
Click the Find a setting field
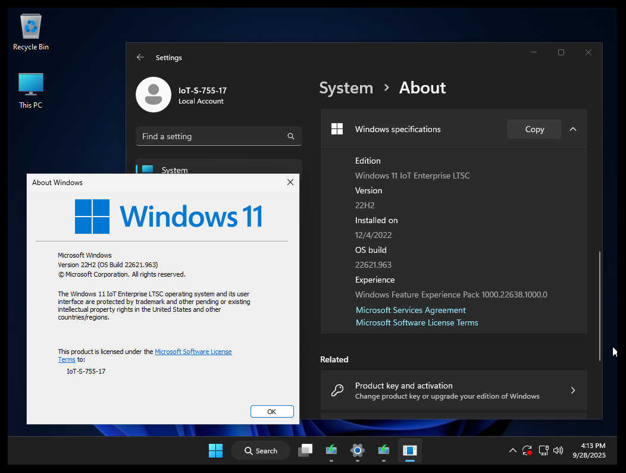pyautogui.click(x=219, y=136)
